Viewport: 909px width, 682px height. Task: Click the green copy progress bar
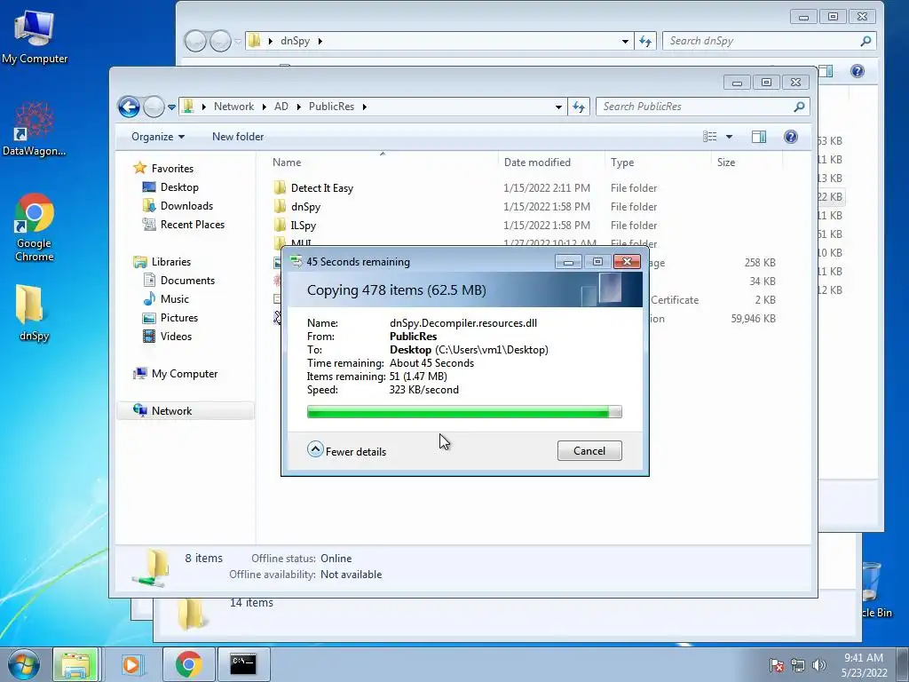pyautogui.click(x=464, y=412)
